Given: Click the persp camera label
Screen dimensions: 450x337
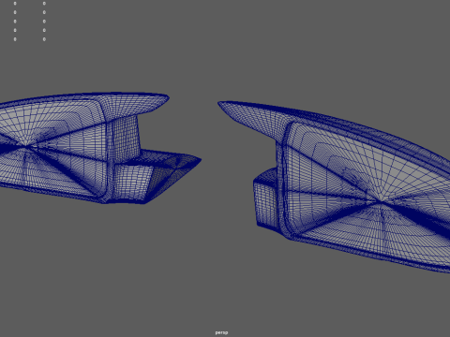Looking at the screenshot, I should 221,332.
